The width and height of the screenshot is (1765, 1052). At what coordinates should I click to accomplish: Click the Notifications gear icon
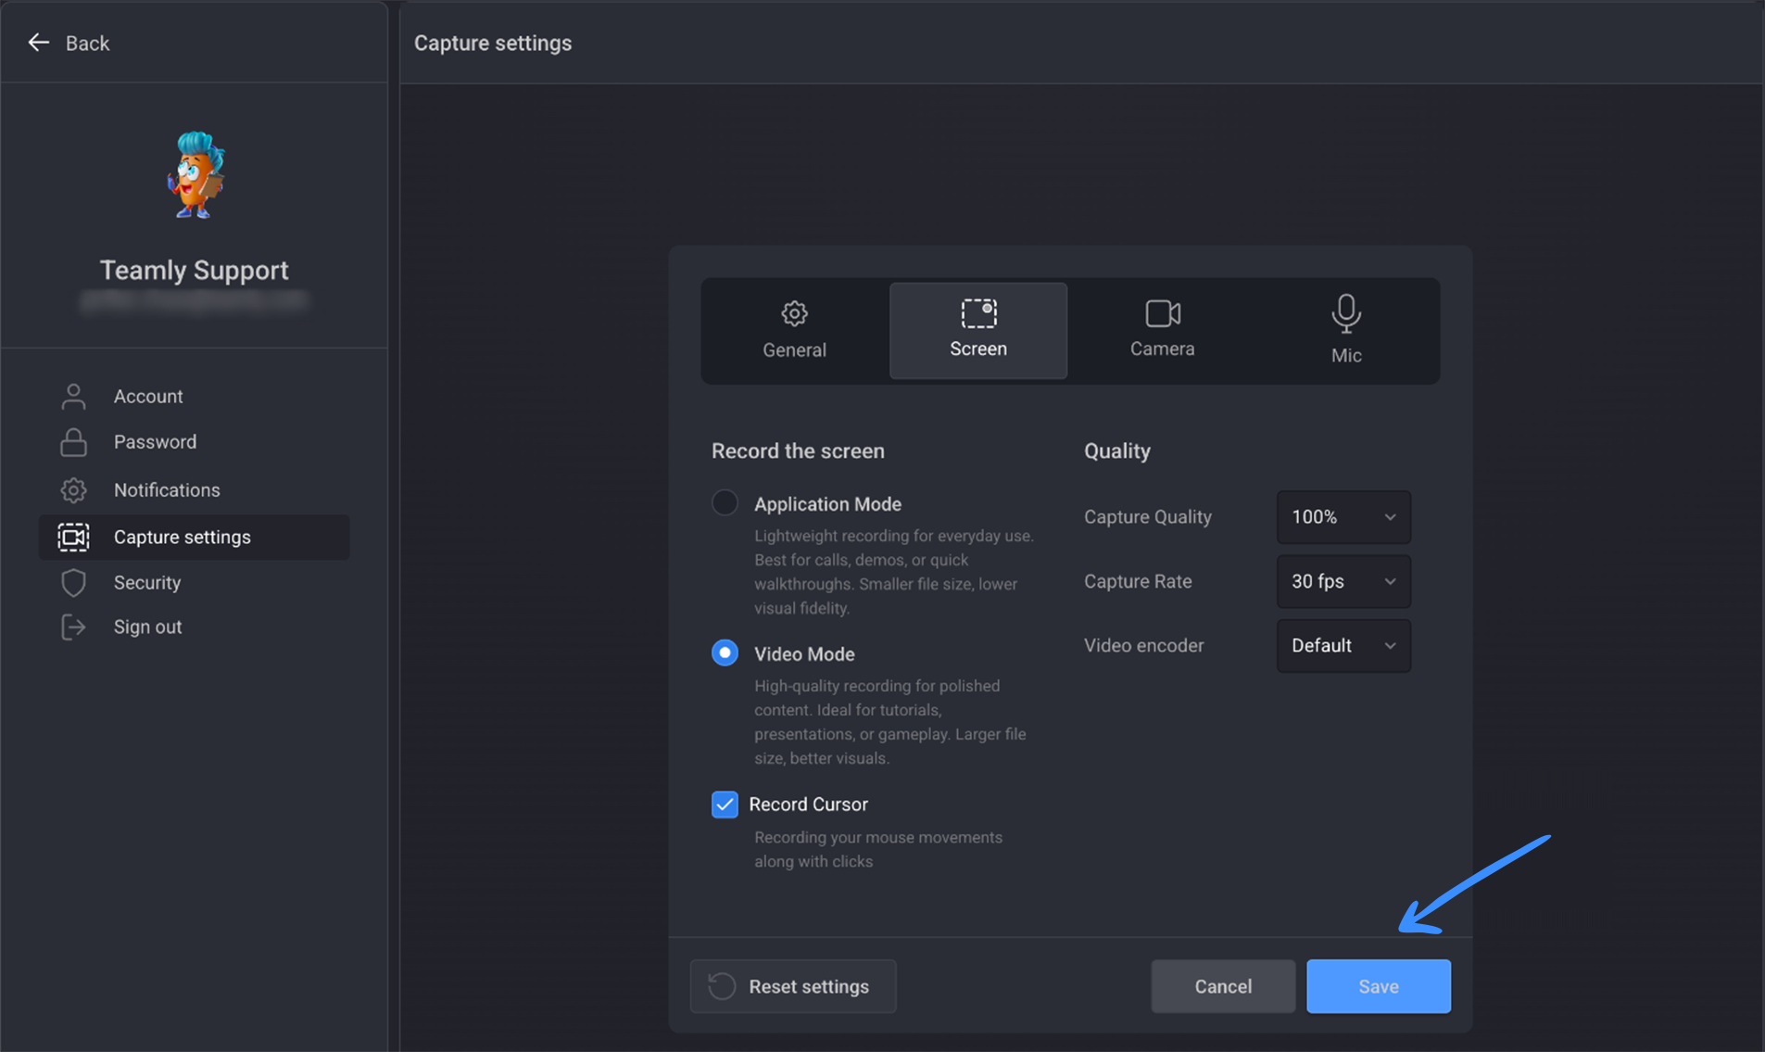tap(73, 489)
